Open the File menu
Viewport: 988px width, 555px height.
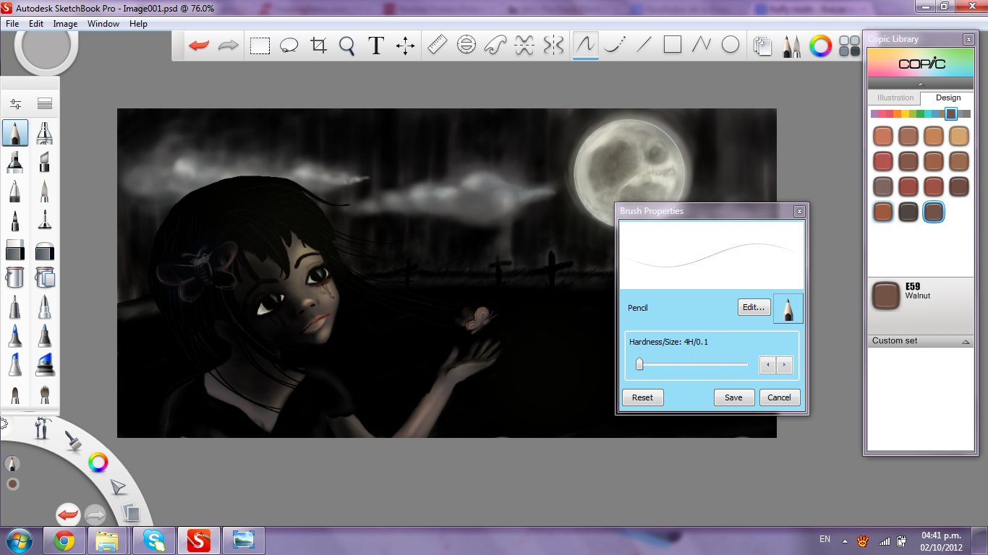click(x=12, y=24)
